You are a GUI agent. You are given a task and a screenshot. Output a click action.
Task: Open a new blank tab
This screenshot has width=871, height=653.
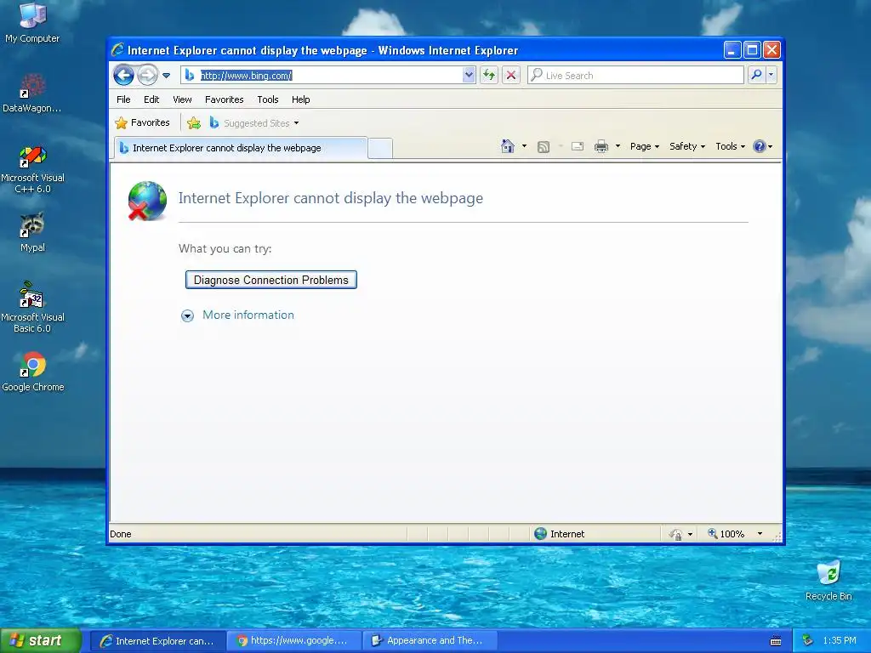pos(380,148)
